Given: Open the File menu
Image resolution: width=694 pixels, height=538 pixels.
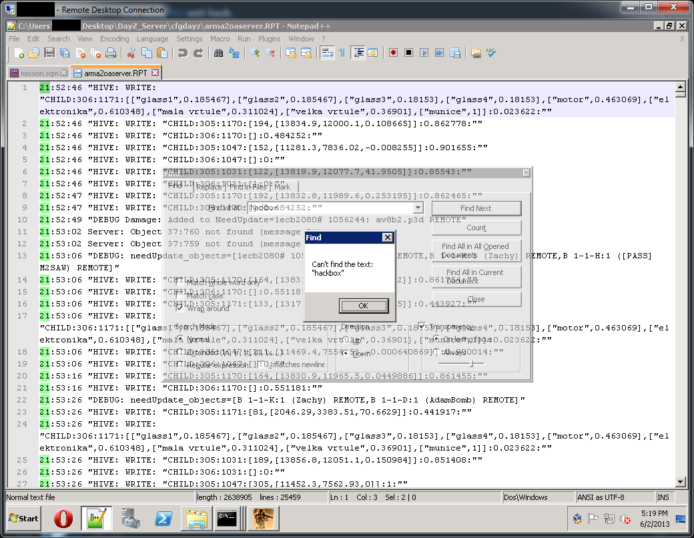Looking at the screenshot, I should [x=14, y=39].
